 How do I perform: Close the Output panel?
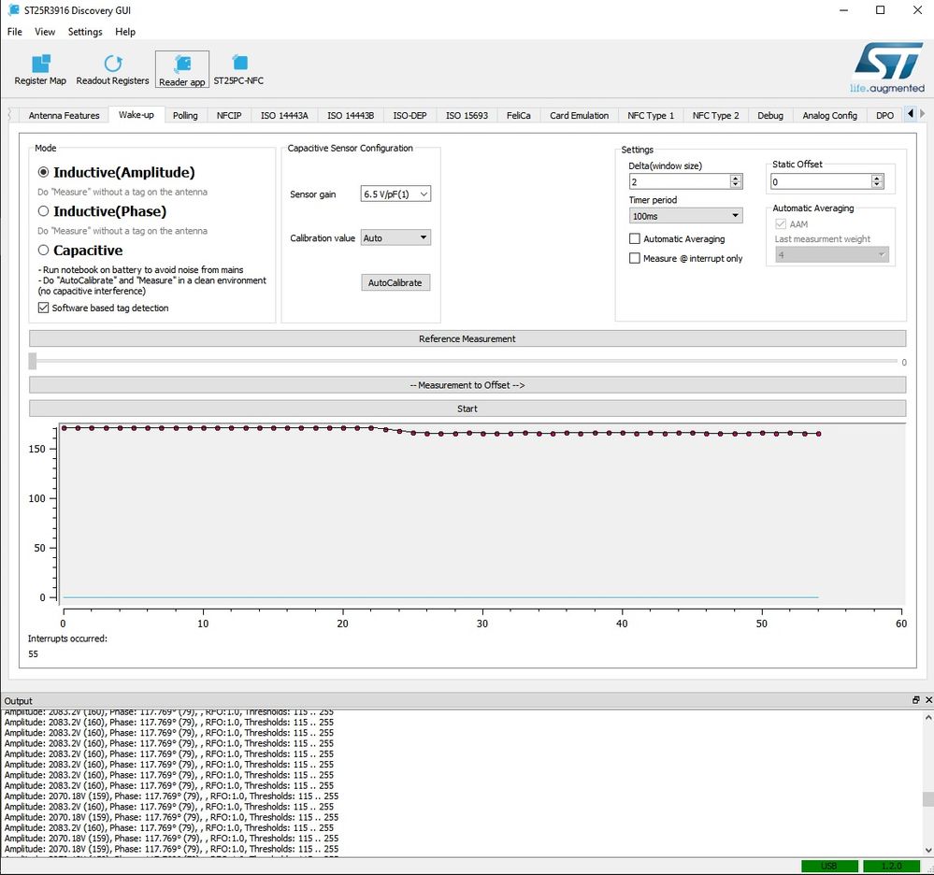pyautogui.click(x=928, y=700)
